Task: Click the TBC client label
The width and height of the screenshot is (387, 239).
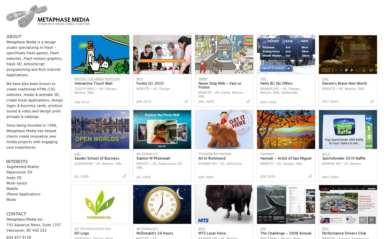Action: coord(263,79)
